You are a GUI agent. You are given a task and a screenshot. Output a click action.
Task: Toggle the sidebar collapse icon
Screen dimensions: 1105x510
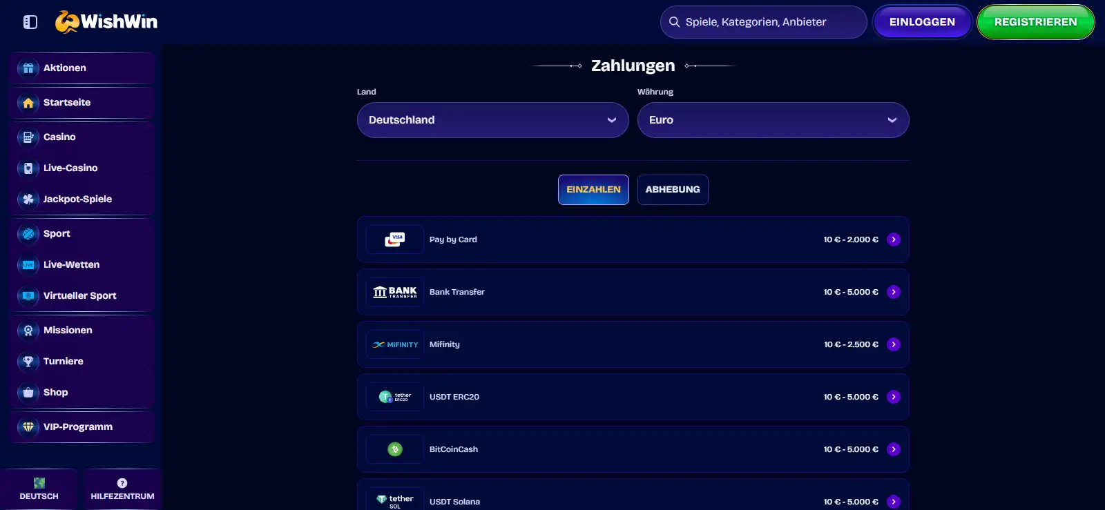tap(30, 22)
